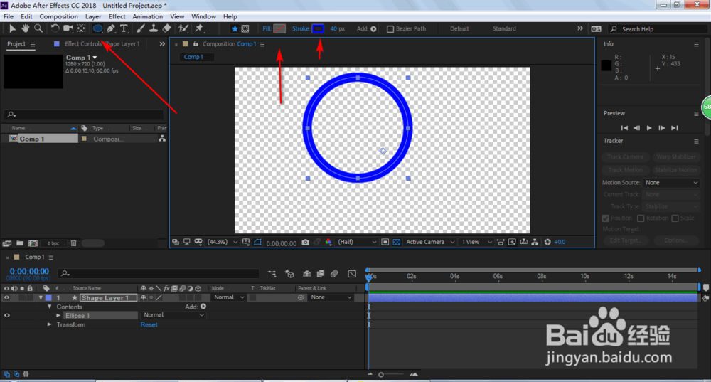Collapse Shape Layer 1 properties
This screenshot has width=711, height=382.
tap(41, 298)
